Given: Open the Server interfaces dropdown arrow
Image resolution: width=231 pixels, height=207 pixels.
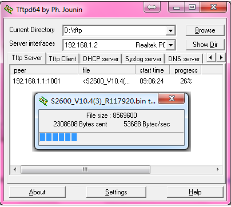Looking at the screenshot, I should click(171, 45).
